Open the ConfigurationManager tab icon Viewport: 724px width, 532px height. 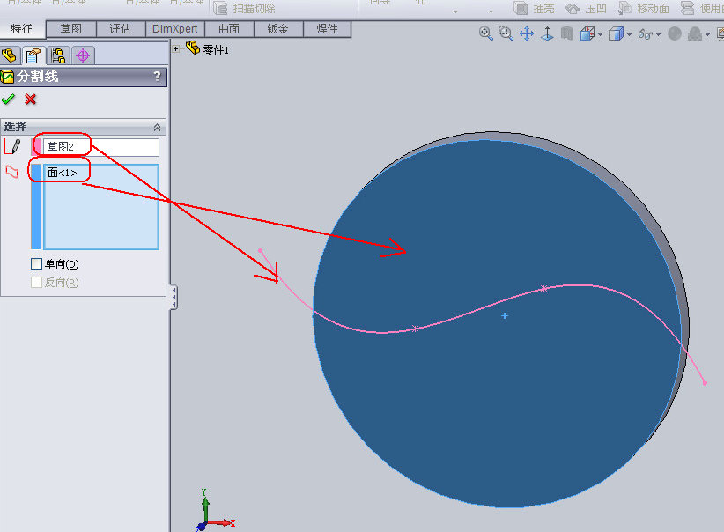pyautogui.click(x=58, y=55)
